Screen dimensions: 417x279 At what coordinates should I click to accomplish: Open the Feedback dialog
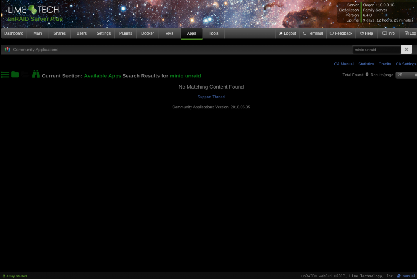pyautogui.click(x=341, y=33)
